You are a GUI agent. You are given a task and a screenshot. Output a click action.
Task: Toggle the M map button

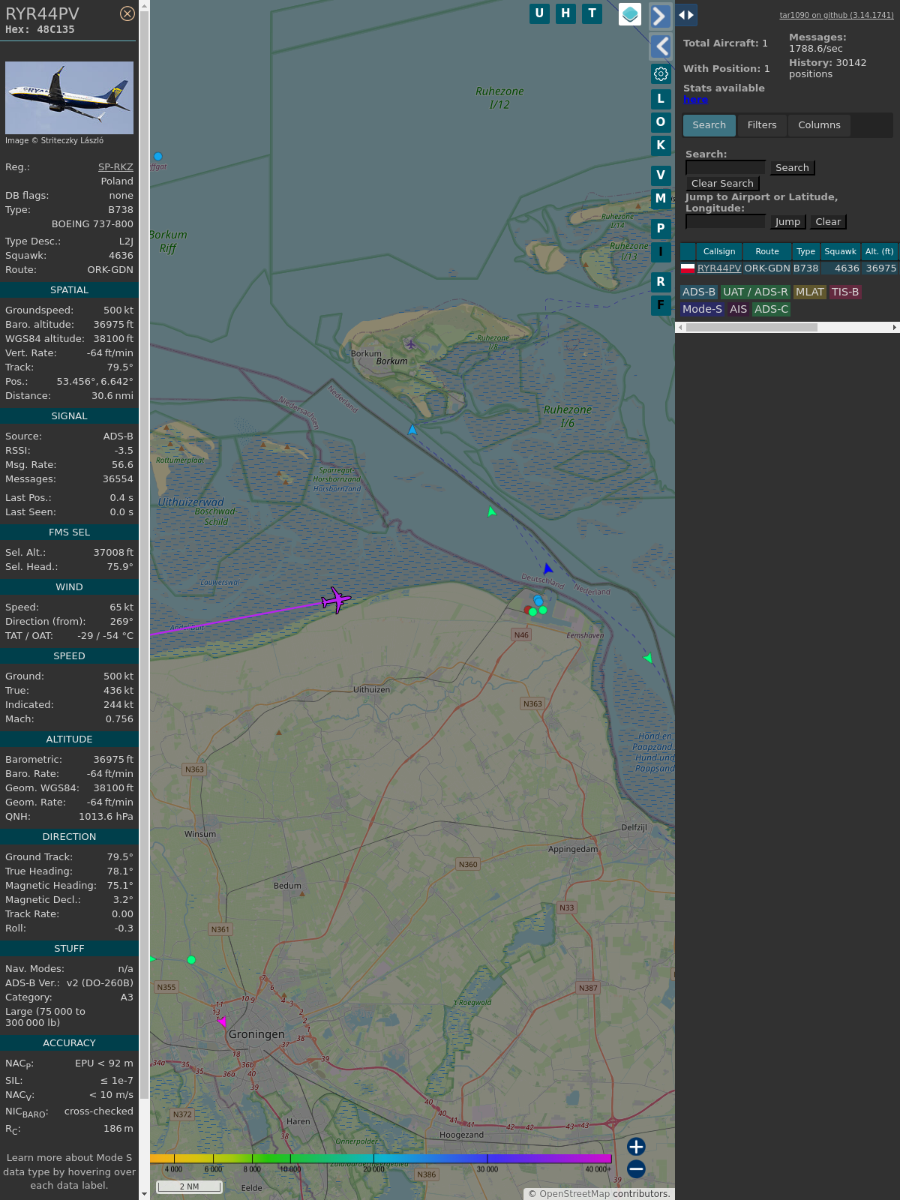pos(661,199)
